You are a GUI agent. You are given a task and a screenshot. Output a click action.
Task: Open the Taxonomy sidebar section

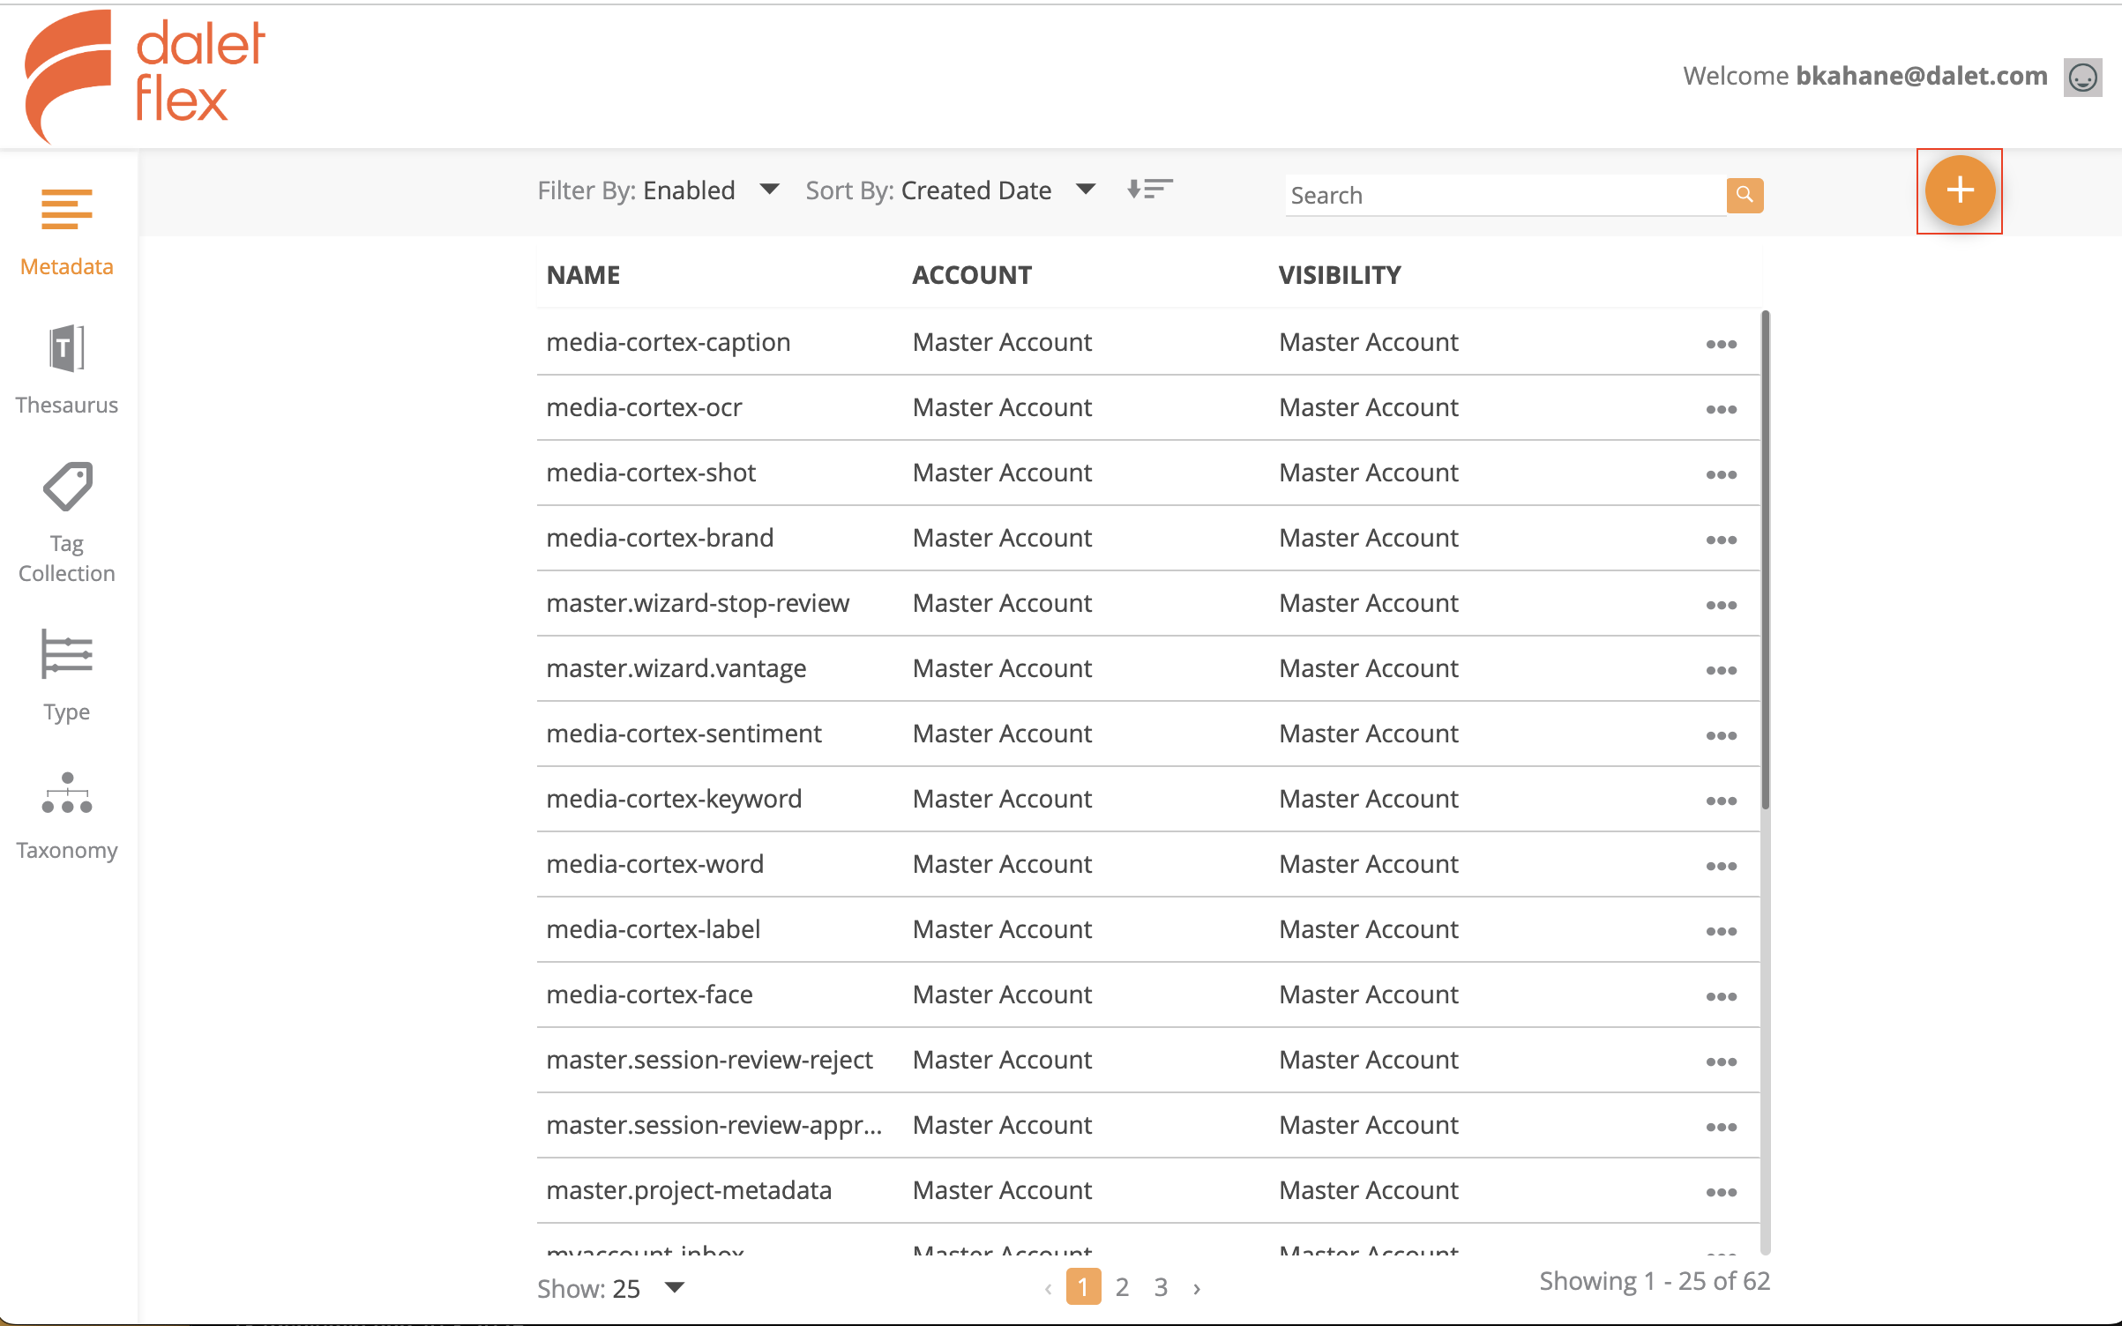point(67,816)
